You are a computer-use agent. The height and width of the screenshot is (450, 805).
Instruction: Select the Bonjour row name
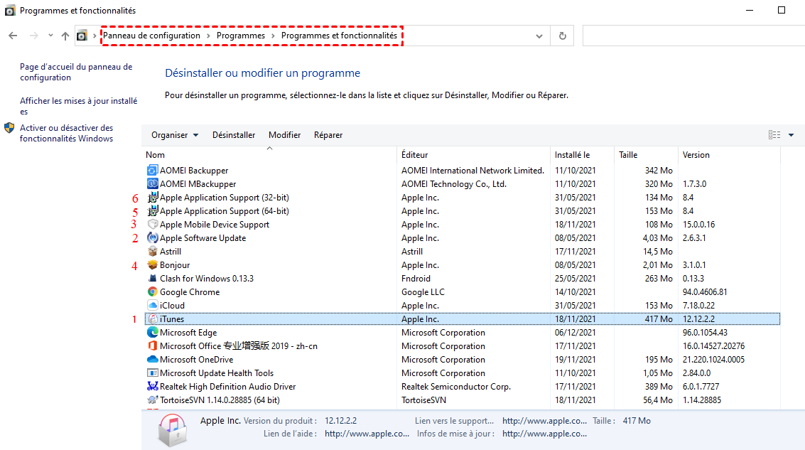click(175, 264)
